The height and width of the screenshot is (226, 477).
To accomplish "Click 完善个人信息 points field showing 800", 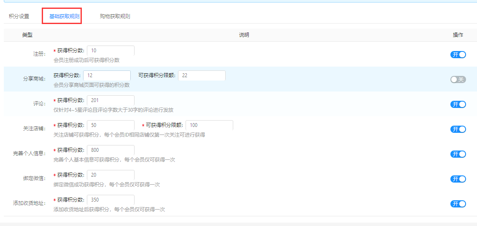I will tap(110, 150).
